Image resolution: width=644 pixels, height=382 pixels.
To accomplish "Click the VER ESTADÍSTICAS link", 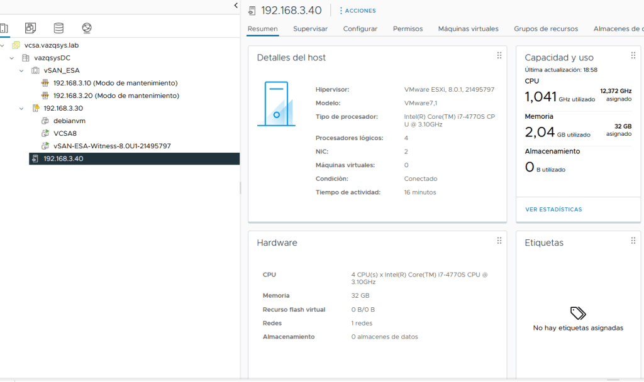I will click(x=553, y=209).
